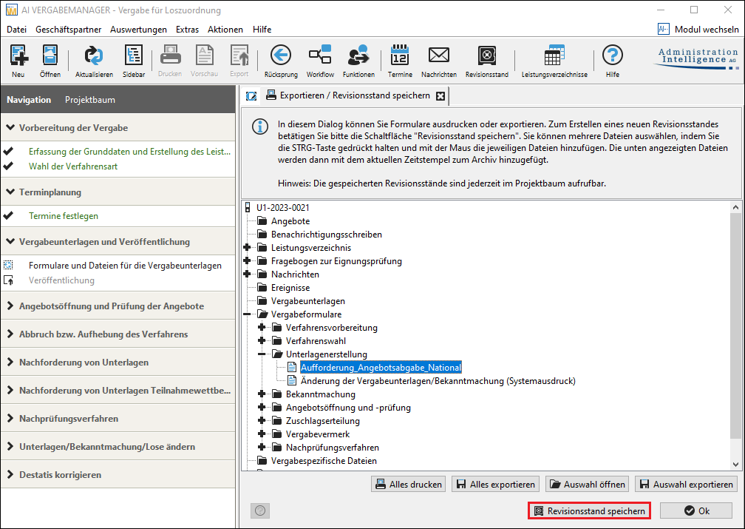Go back using the Rücksprung icon
Viewport: 745px width, 529px height.
click(x=281, y=55)
